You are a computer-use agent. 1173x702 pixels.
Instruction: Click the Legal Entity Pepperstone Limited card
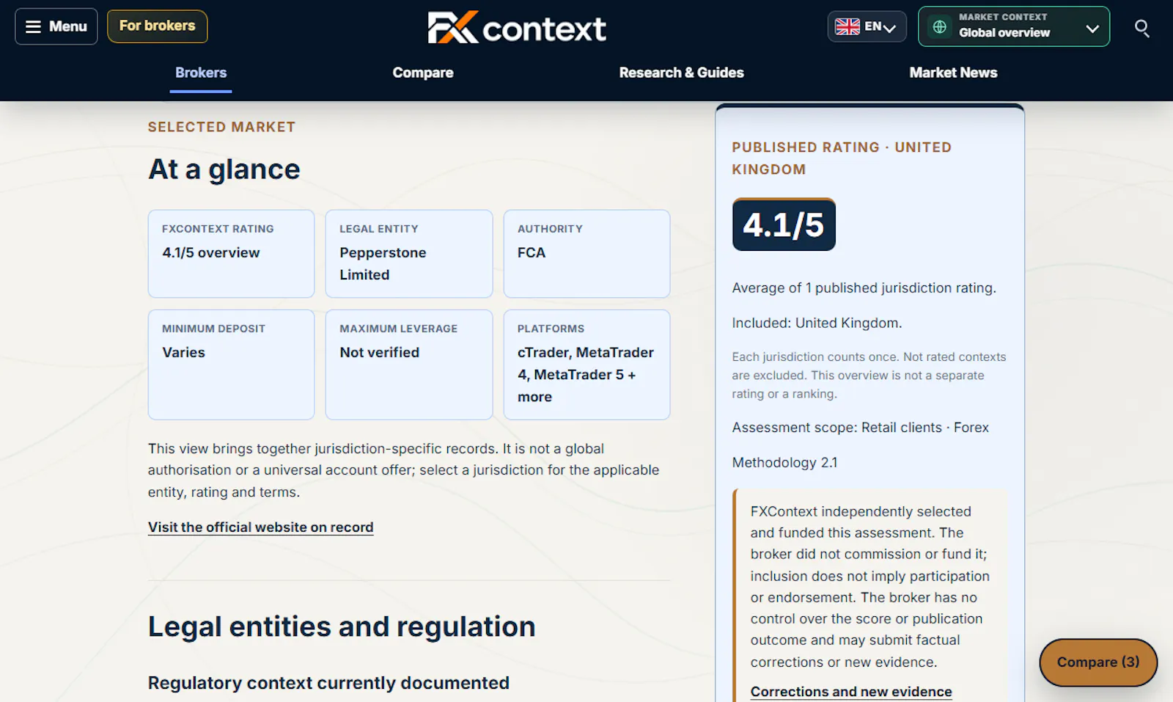[409, 254]
